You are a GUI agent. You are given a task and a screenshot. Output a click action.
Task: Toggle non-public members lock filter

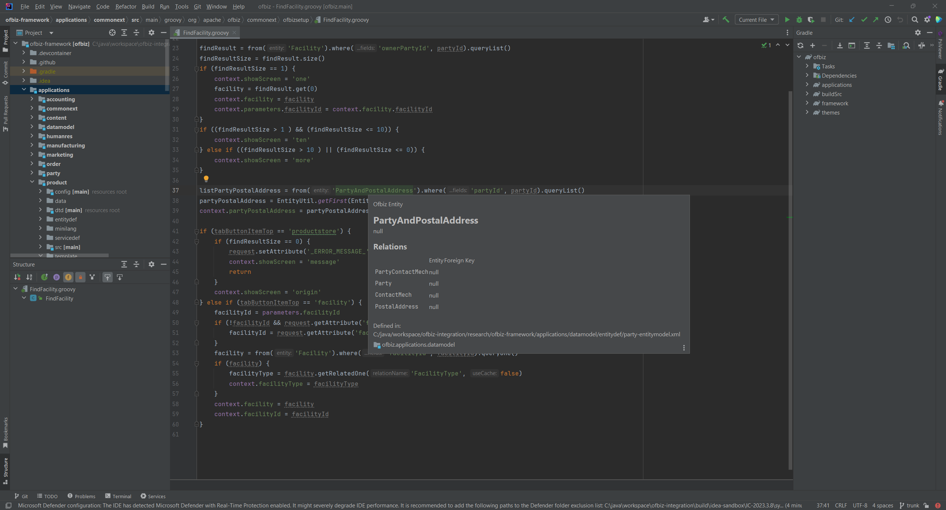coord(81,277)
